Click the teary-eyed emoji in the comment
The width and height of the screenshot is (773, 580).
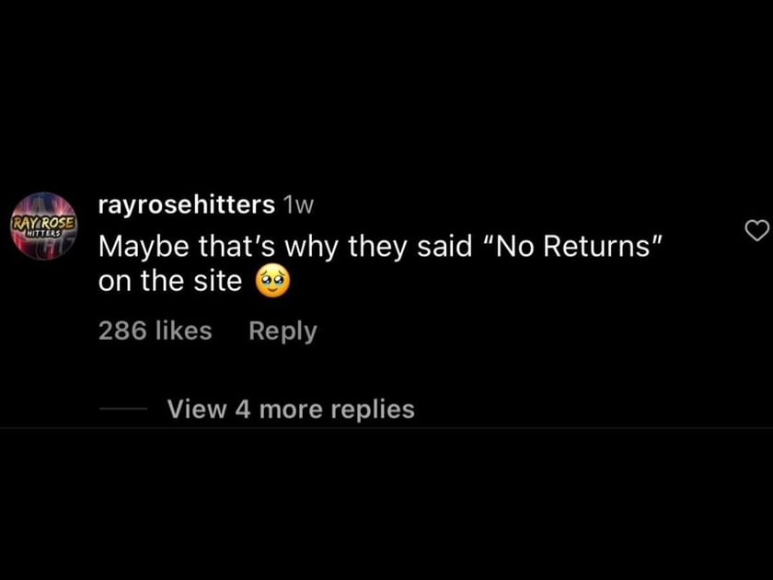pos(272,281)
